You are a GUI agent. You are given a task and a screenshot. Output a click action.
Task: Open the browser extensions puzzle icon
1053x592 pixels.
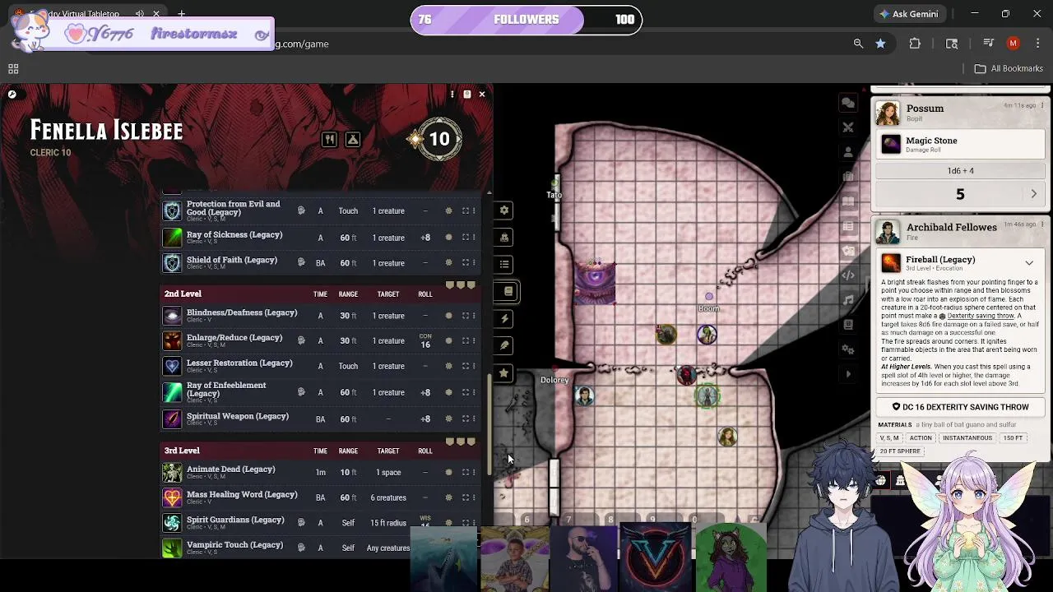point(915,44)
